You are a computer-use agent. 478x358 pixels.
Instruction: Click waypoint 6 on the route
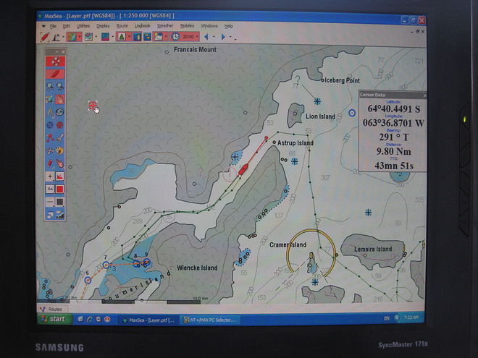coord(88,280)
